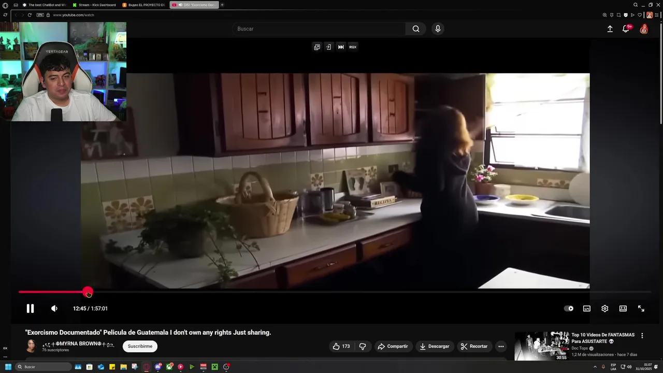663x373 pixels.
Task: Click the red progress bar scrubber handle
Action: tap(88, 292)
